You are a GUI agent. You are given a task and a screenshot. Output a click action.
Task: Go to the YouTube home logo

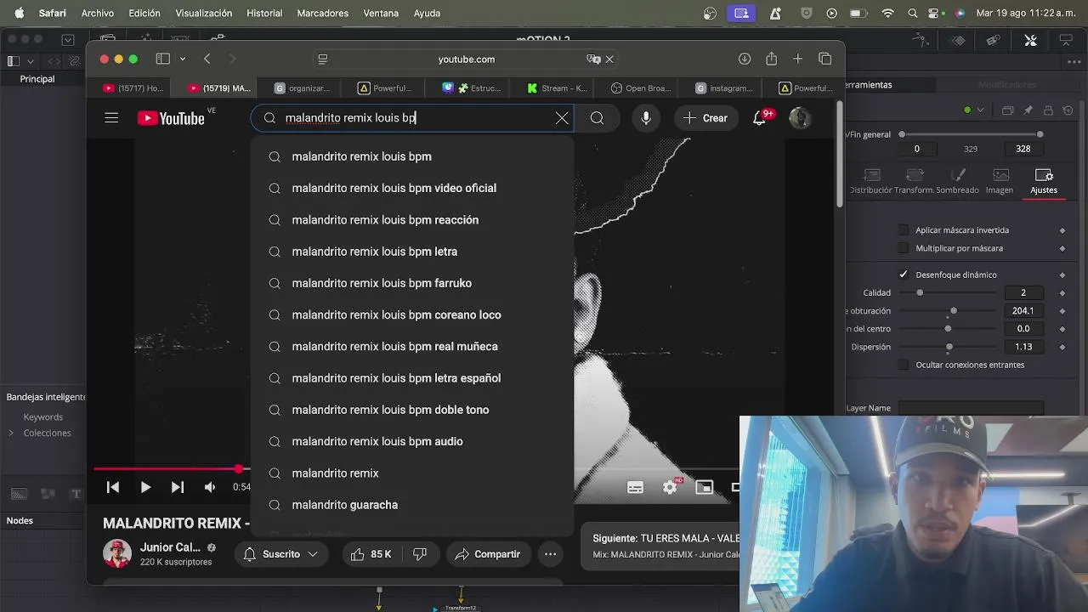pos(171,118)
